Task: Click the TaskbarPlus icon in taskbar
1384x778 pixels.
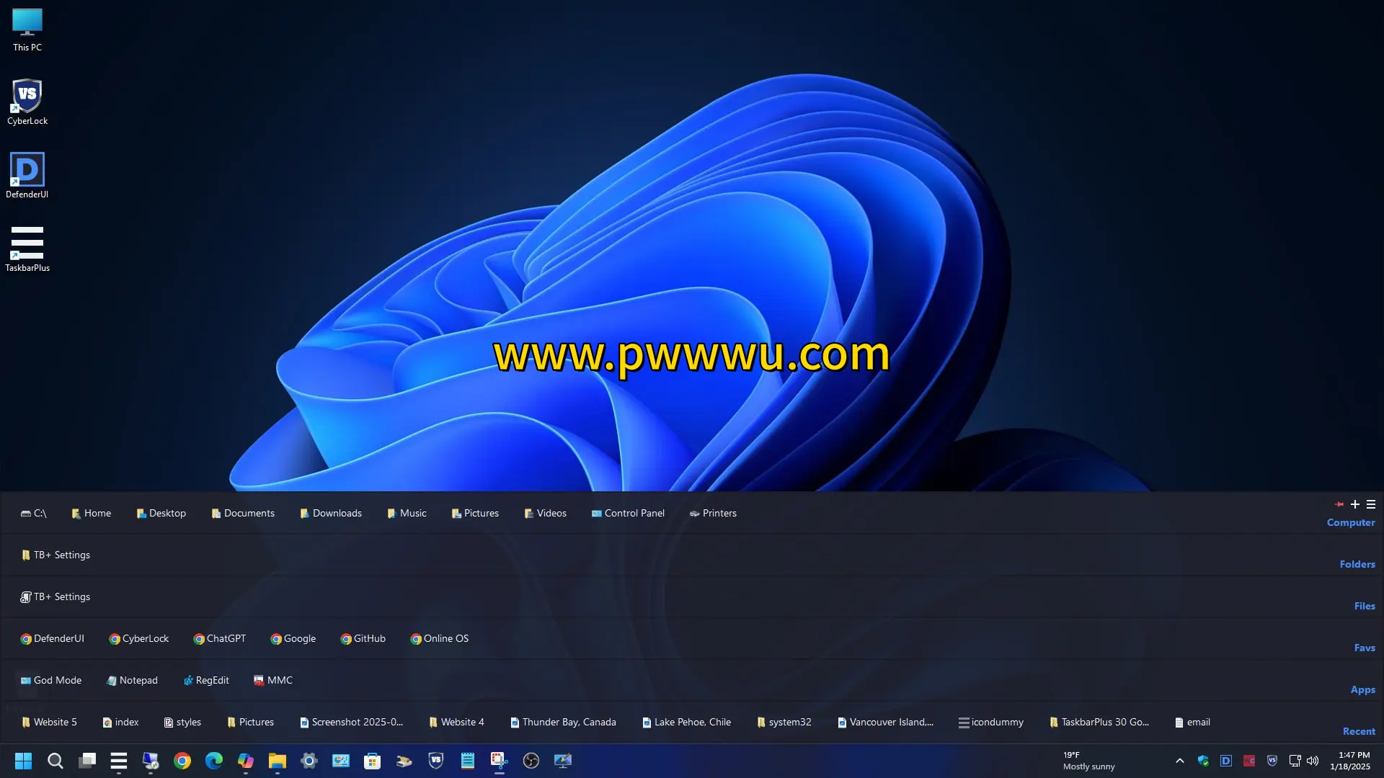Action: coord(119,761)
